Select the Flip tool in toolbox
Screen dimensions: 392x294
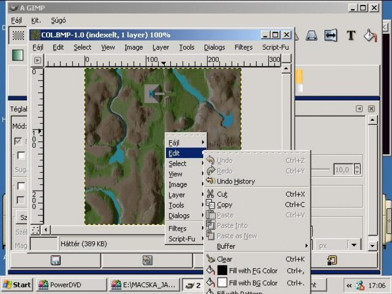tap(330, 35)
